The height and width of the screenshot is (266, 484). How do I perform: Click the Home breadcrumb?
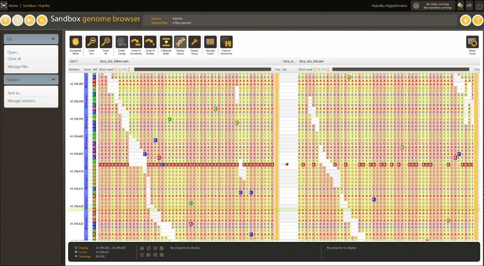pos(13,6)
